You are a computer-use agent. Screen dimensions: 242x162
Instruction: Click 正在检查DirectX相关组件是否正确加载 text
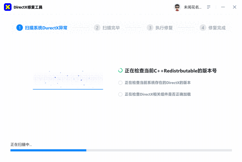158,94
